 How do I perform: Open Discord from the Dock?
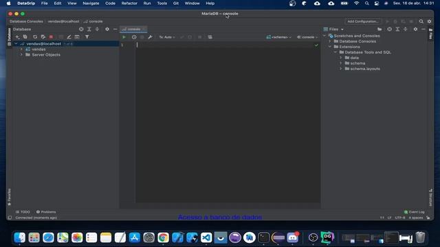tap(293, 238)
